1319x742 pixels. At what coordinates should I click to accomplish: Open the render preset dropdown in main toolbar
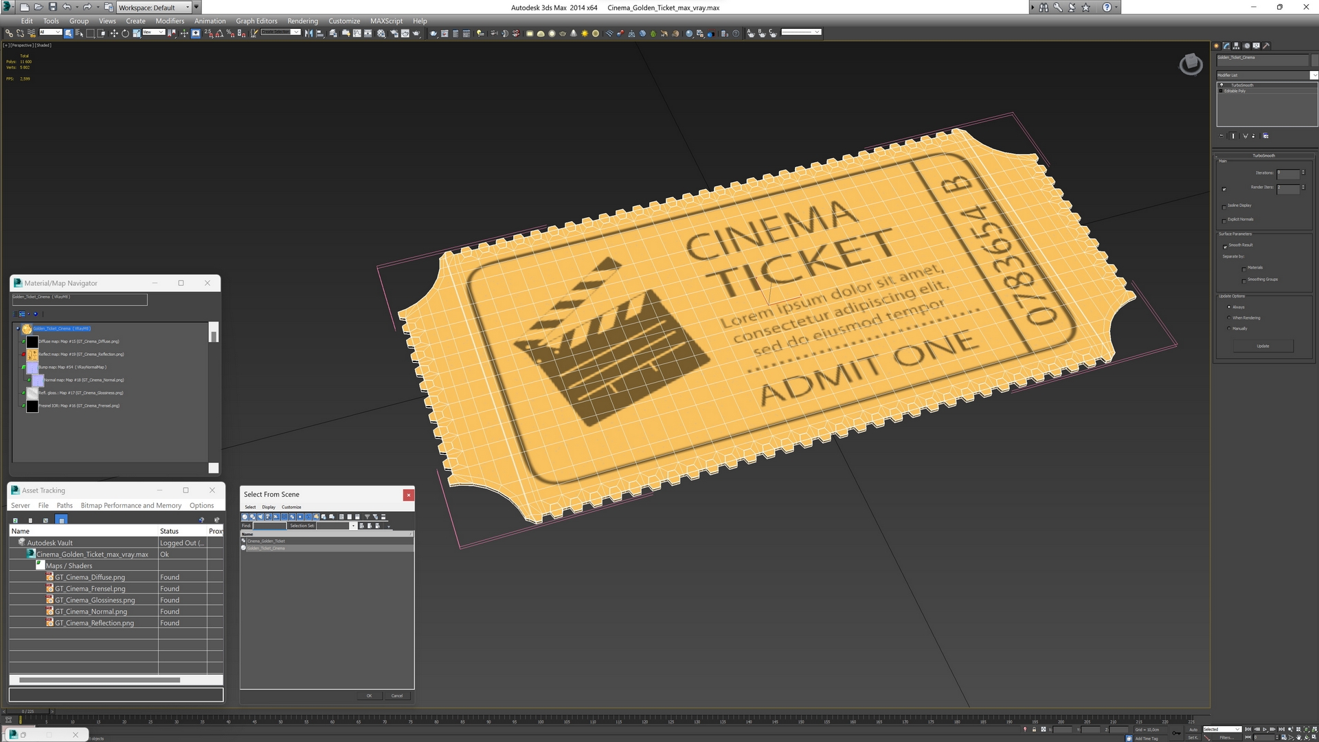coord(801,32)
